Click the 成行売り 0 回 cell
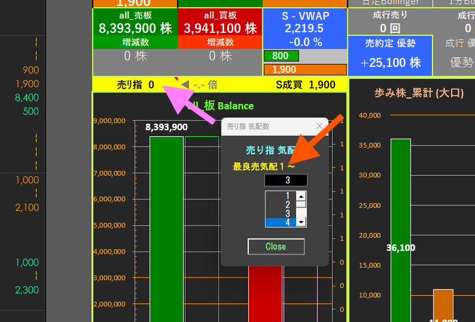Screen dimensions: 475x322 click(390, 22)
